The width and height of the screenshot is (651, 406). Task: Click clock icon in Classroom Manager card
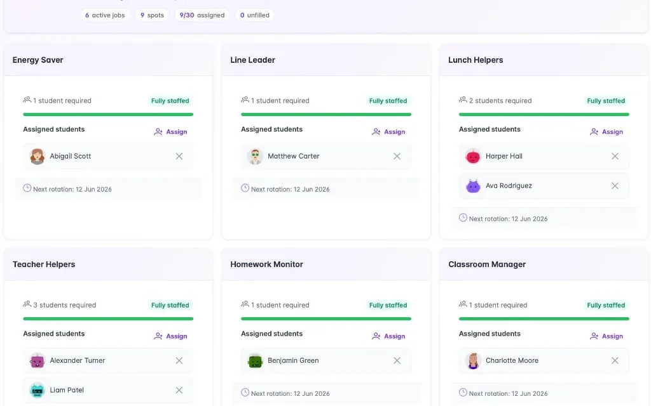463,392
